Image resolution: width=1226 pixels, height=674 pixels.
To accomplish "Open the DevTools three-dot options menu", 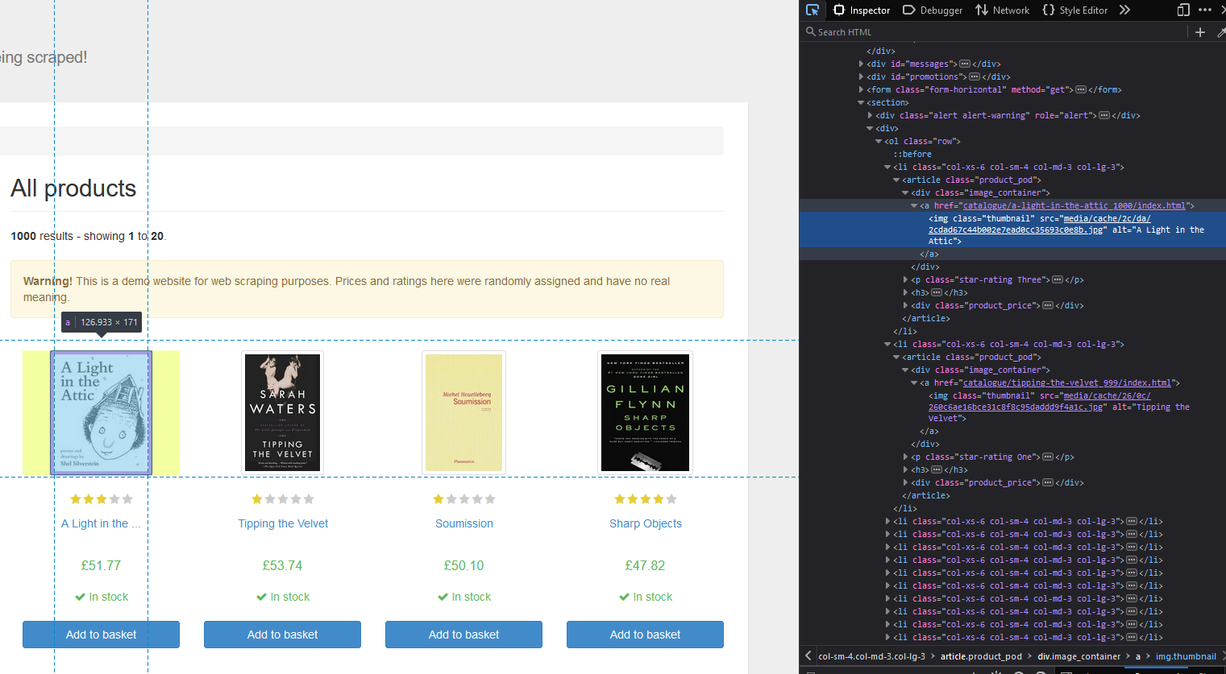I will [1205, 10].
